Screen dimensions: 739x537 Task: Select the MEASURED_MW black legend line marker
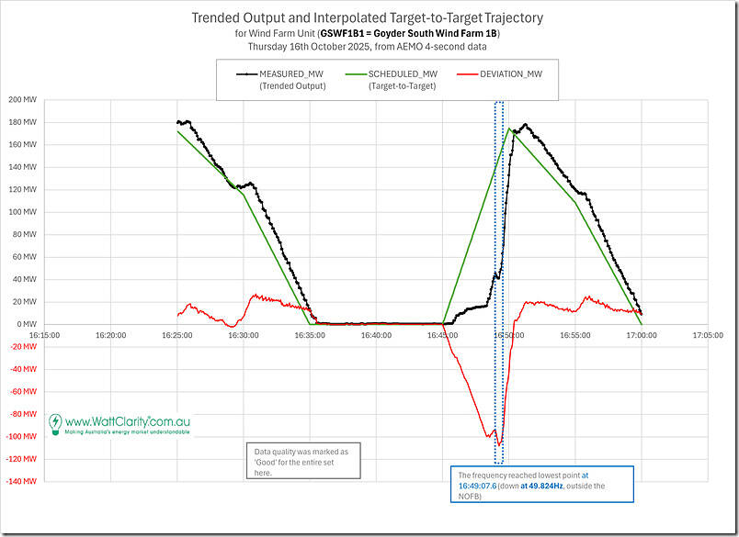(x=245, y=74)
